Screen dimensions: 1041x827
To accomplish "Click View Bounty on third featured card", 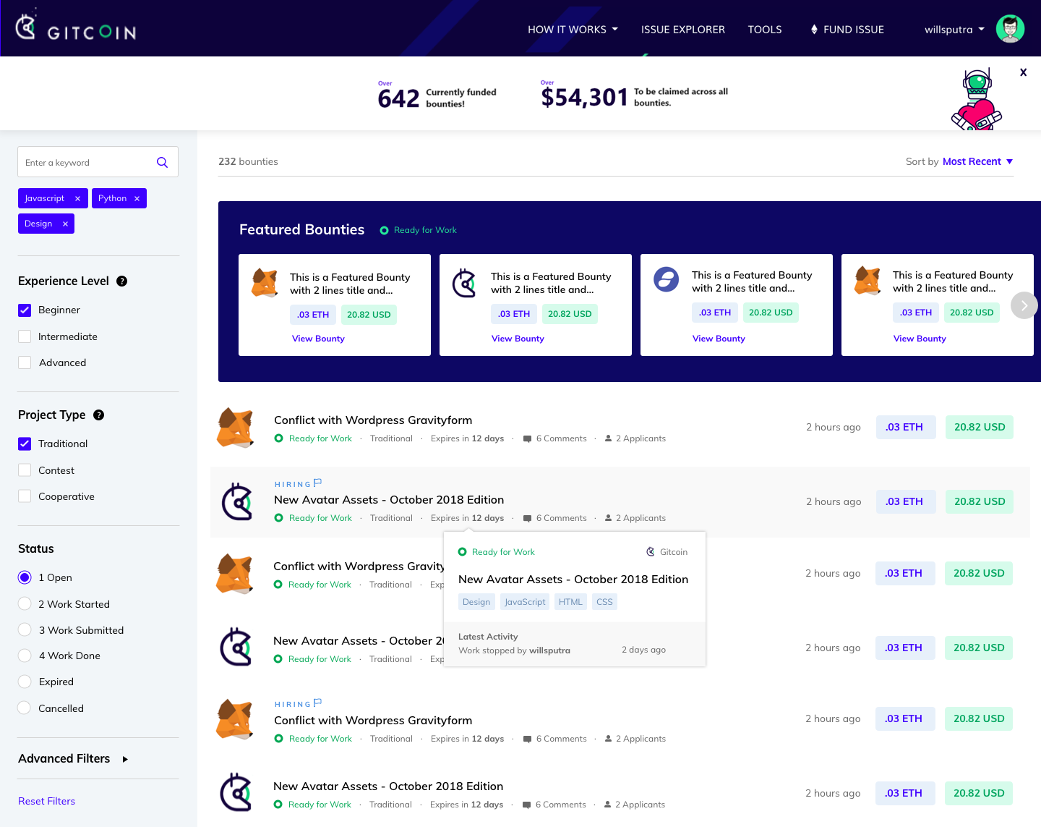I will click(719, 339).
